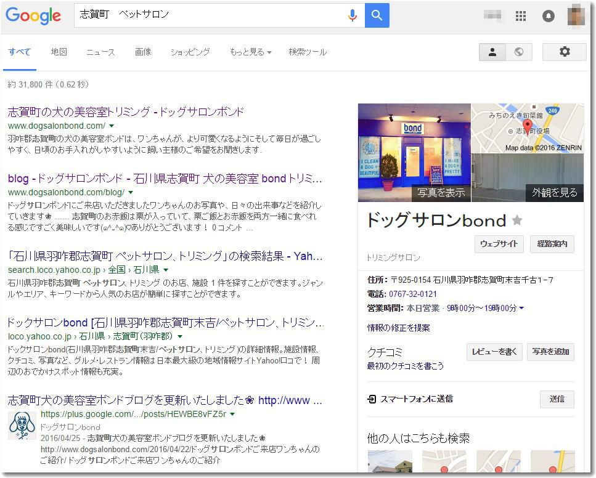Open the map thumbnail of 志賀町役場
This screenshot has width=596, height=478.
528,128
